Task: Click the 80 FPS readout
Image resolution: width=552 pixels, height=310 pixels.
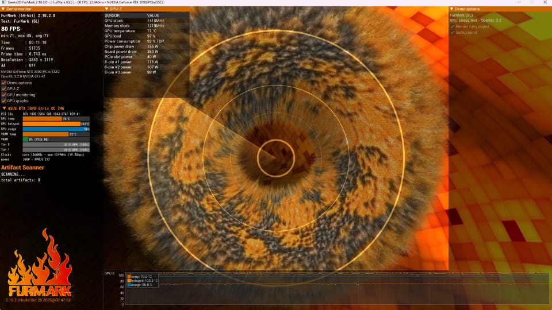Action: [10, 29]
